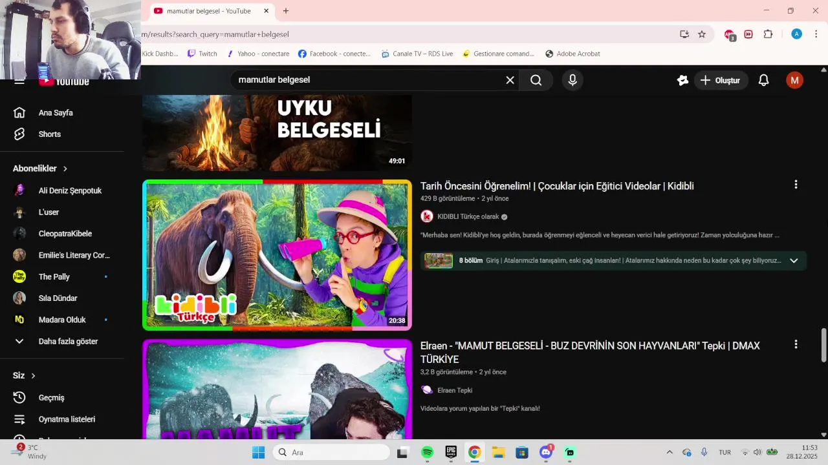The image size is (828, 465).
Task: Open more options for Elraen video
Action: (796, 344)
